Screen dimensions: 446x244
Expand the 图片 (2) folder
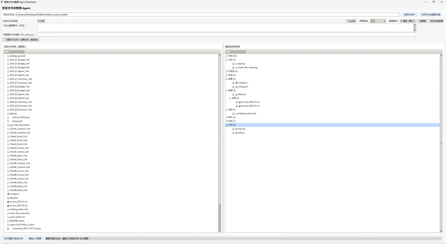click(227, 117)
